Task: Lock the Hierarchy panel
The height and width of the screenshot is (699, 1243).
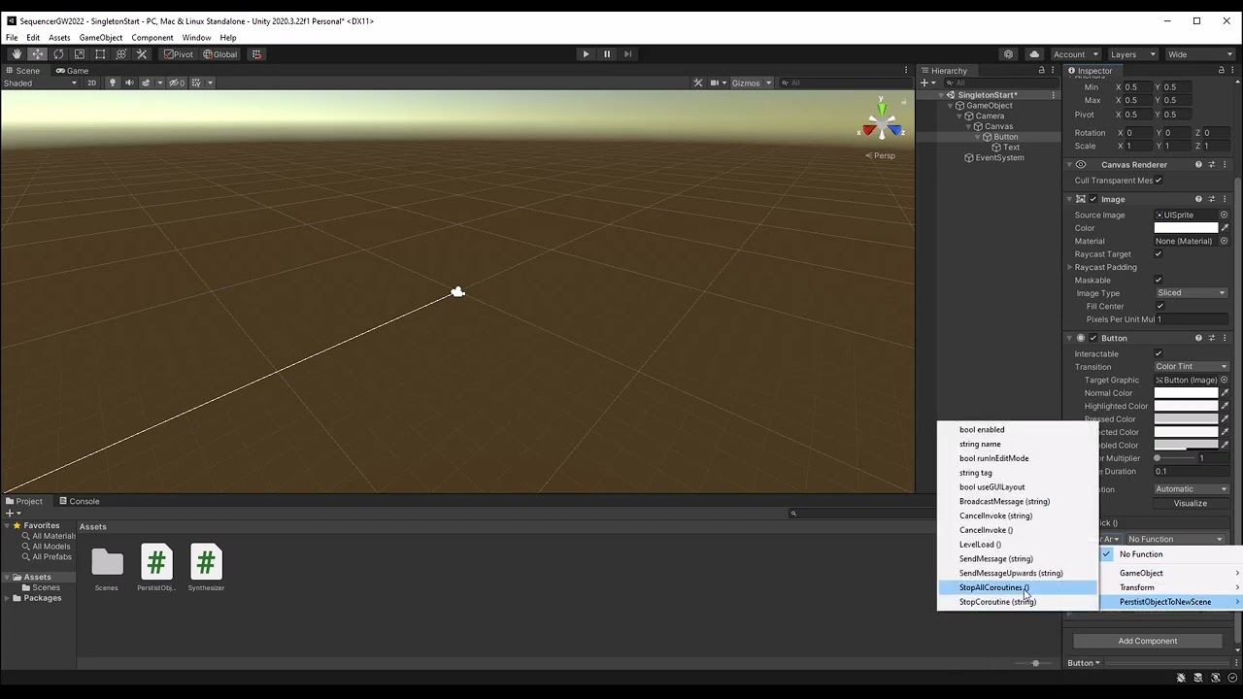Action: tap(1041, 70)
